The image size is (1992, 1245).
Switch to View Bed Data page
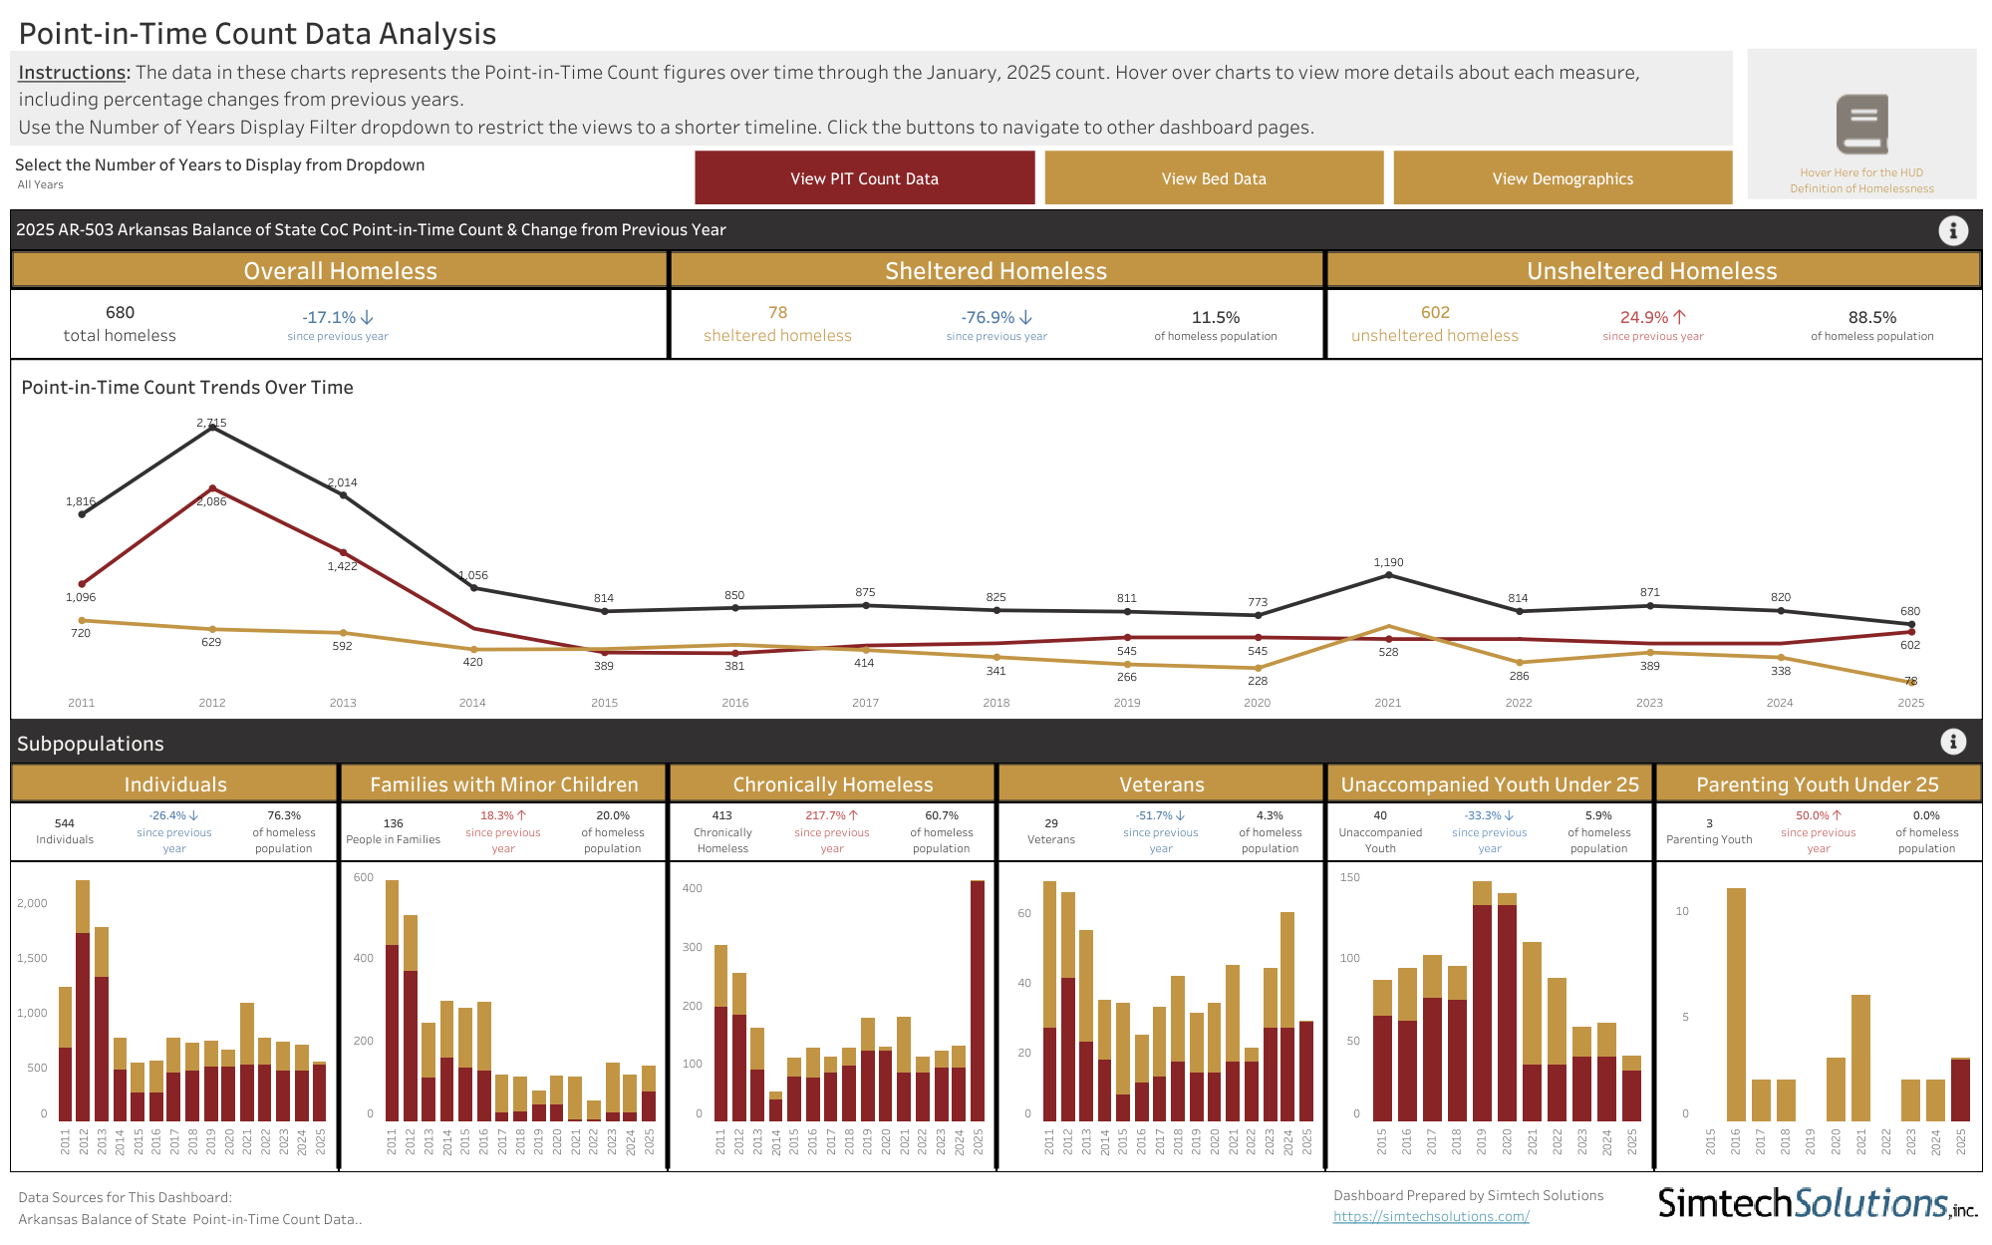pyautogui.click(x=1214, y=178)
